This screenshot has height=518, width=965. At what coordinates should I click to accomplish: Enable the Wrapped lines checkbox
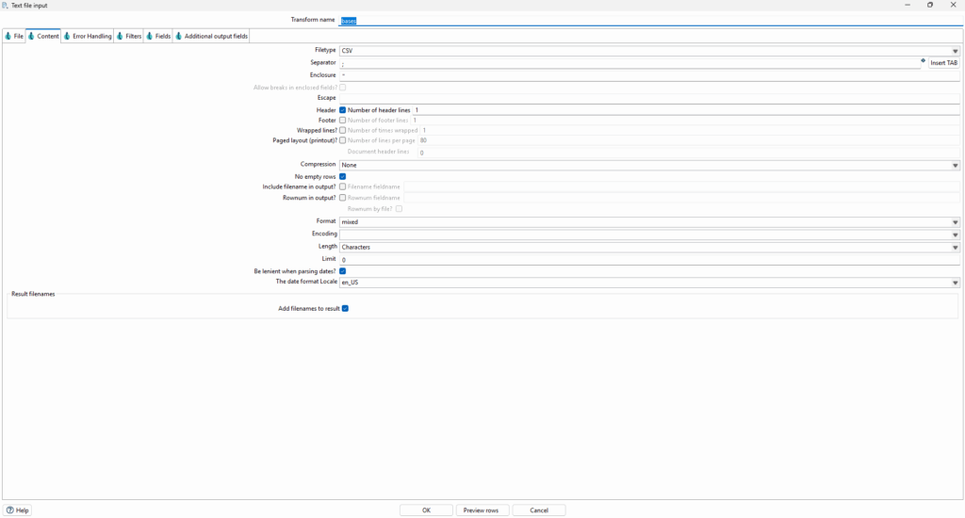point(343,130)
